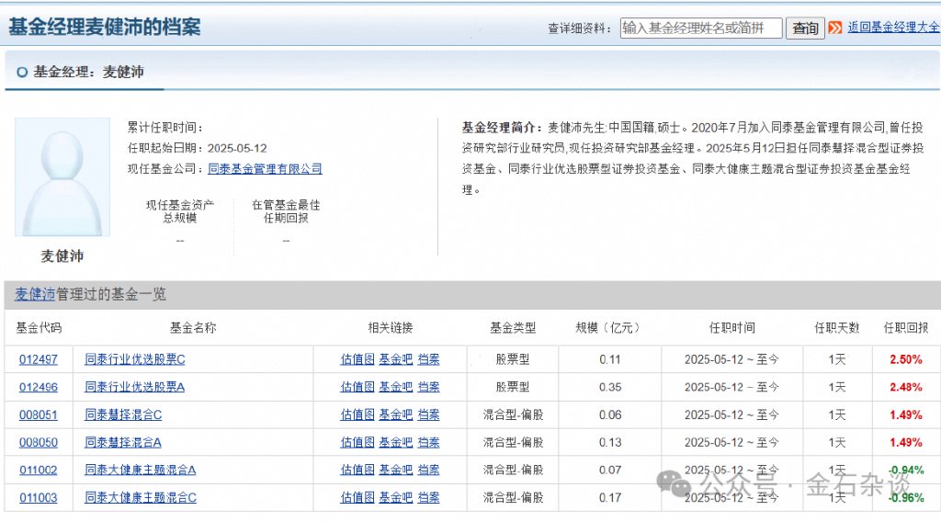Open 档案 for 同泰大健康主题混合C
This screenshot has width=941, height=522.
428,497
